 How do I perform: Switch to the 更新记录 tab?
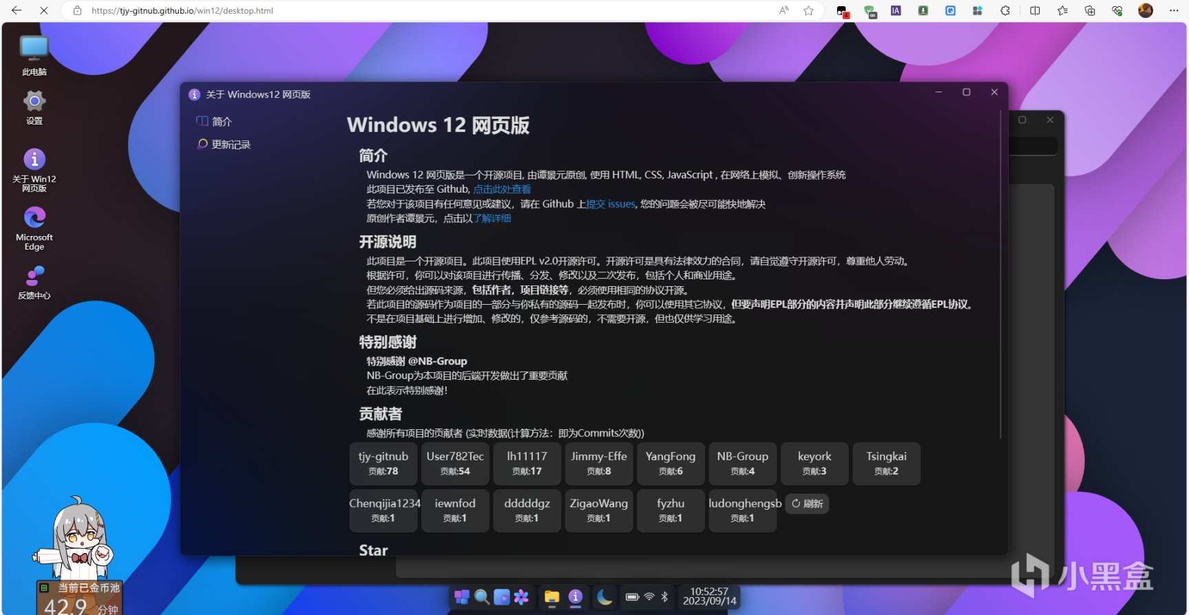click(224, 144)
